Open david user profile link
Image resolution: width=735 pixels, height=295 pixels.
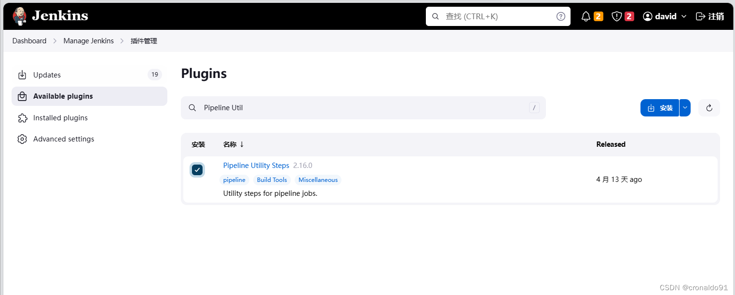click(x=660, y=16)
